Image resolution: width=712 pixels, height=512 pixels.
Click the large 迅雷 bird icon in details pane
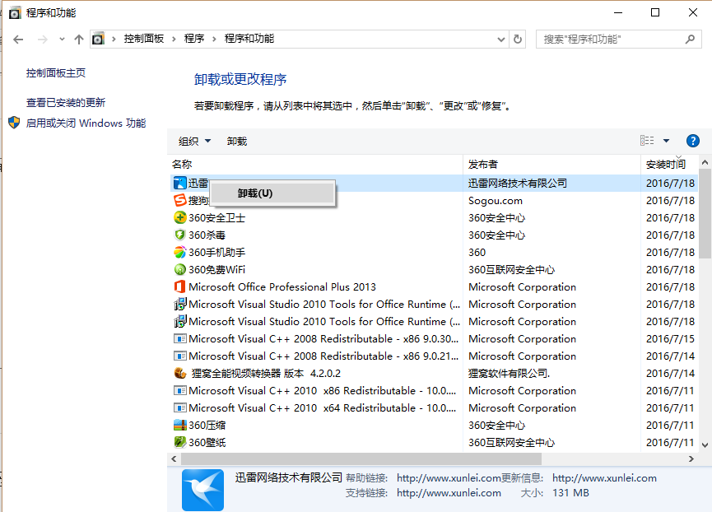pos(203,491)
